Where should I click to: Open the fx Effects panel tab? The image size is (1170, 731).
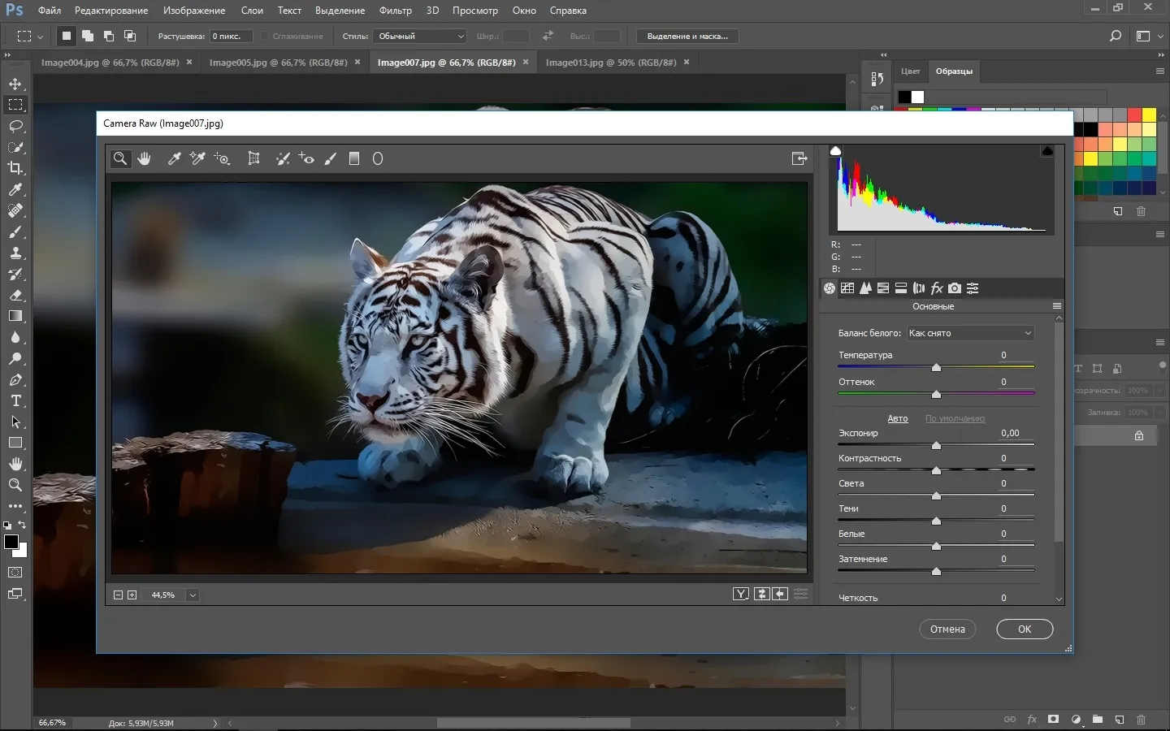pos(937,288)
